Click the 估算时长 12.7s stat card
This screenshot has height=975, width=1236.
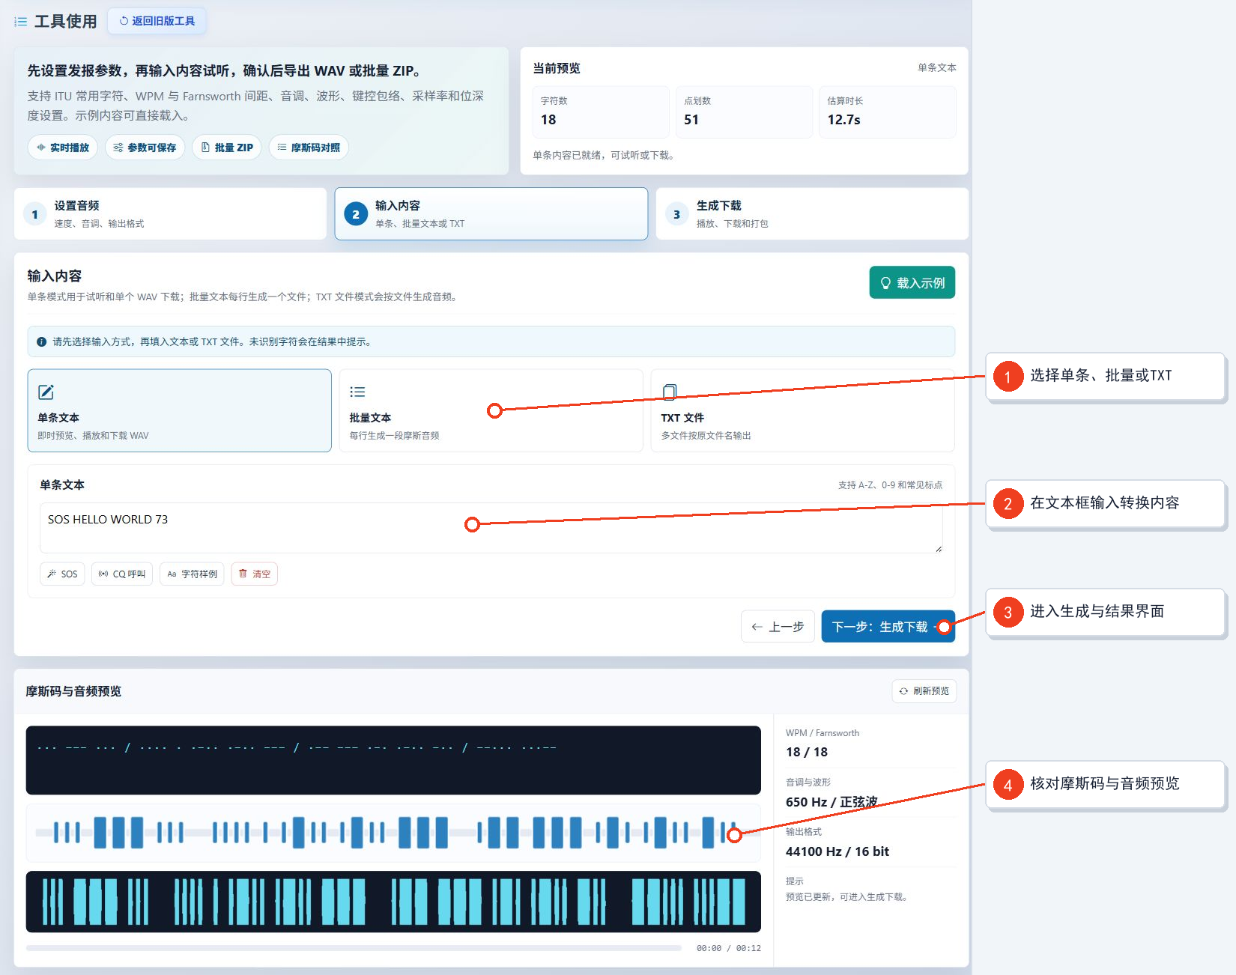(x=888, y=112)
